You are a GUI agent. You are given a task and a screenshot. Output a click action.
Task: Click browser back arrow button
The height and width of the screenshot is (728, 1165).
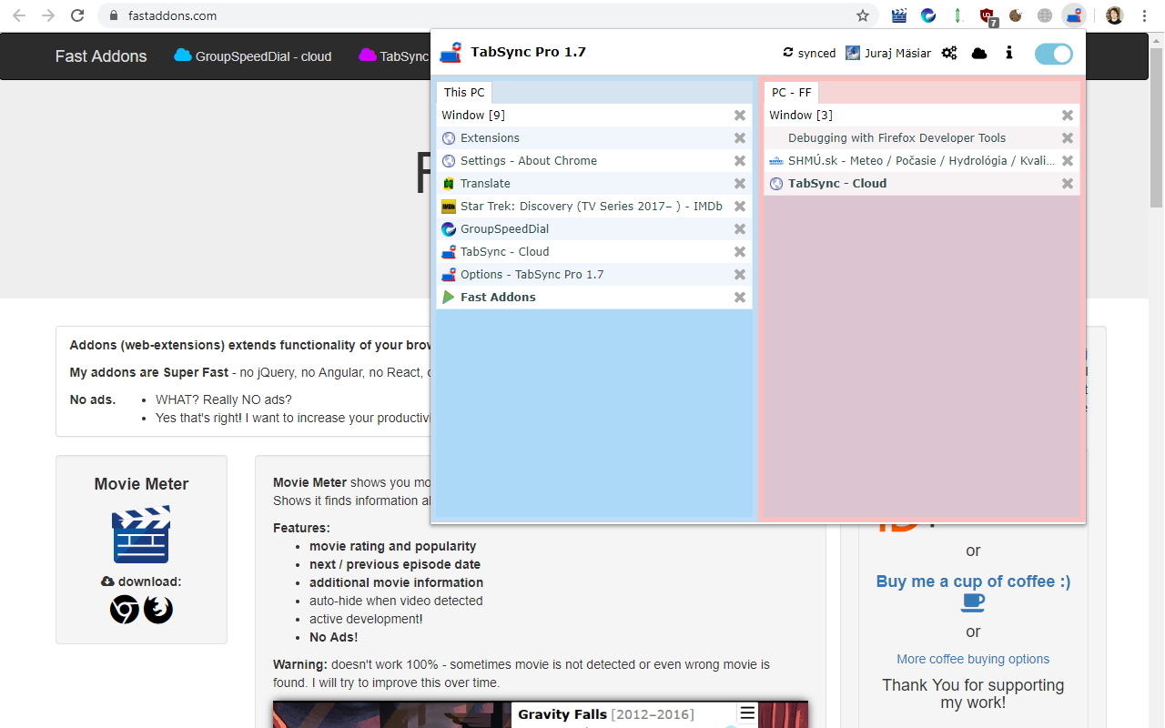click(x=19, y=15)
